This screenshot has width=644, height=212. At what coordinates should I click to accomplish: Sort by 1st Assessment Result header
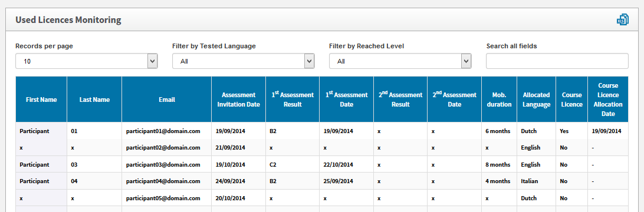pyautogui.click(x=293, y=100)
